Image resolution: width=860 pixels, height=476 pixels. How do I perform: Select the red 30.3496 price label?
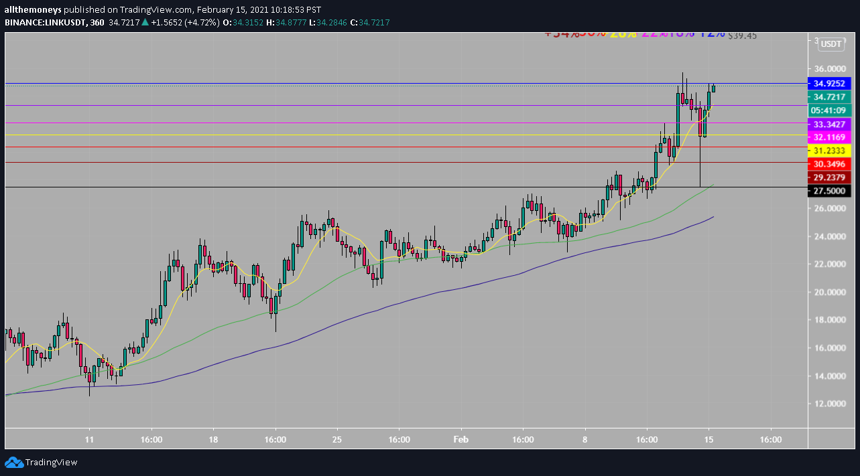pos(831,164)
